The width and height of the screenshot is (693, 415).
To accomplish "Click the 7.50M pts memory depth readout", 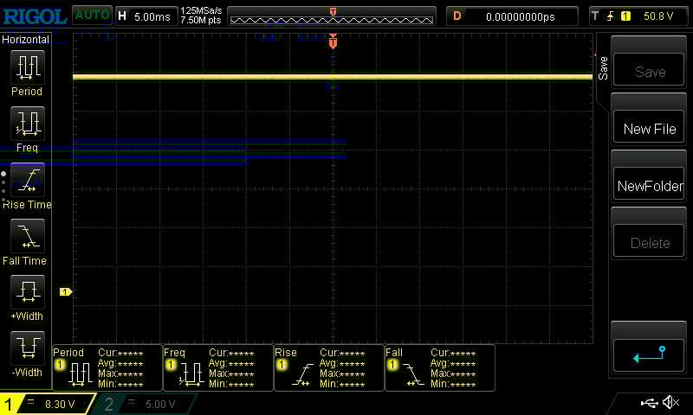I will click(x=201, y=20).
